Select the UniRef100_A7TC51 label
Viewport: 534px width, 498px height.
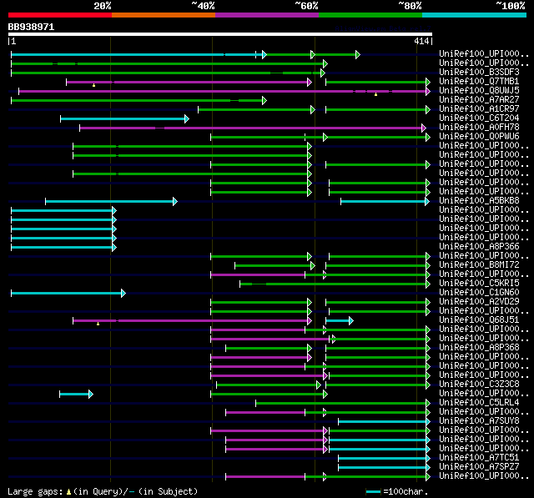click(479, 458)
